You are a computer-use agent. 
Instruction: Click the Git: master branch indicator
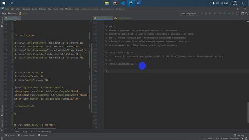pos(235,138)
